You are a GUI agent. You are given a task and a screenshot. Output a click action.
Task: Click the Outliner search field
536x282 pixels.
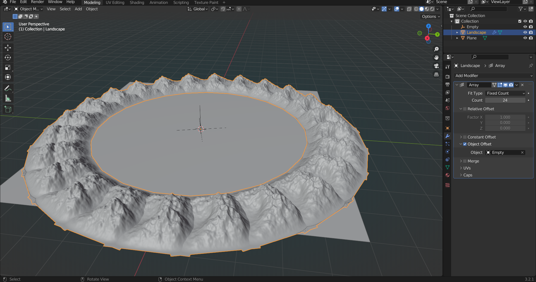(488, 9)
